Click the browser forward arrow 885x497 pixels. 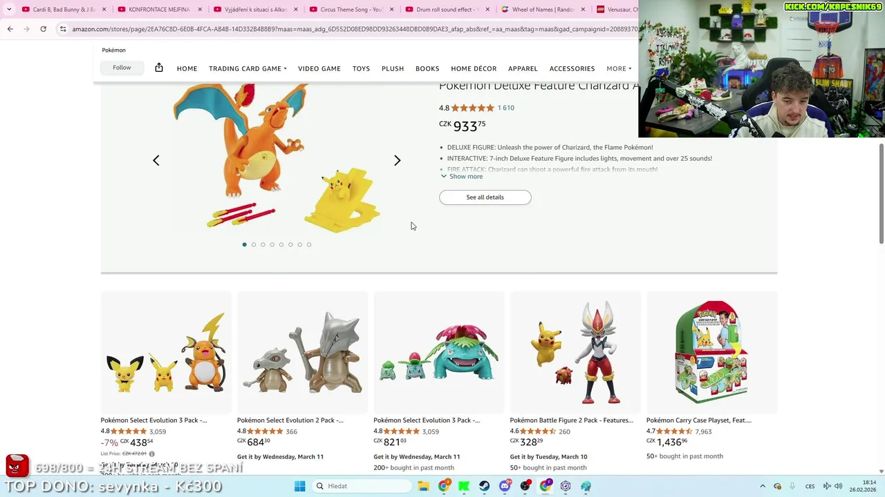tap(26, 29)
